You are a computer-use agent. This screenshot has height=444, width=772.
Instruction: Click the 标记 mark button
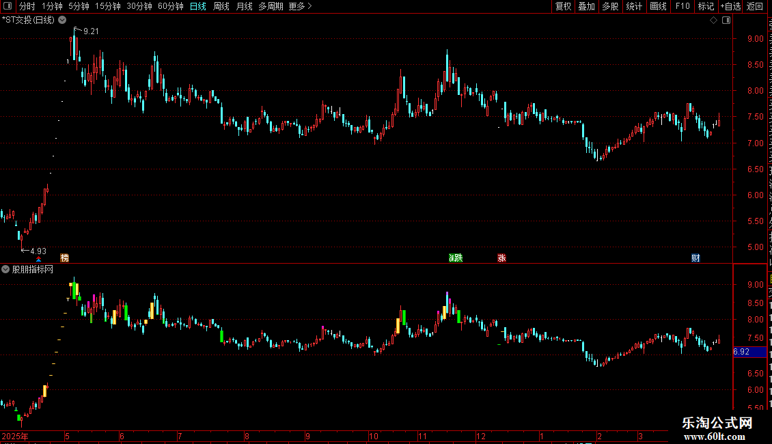tap(706, 6)
